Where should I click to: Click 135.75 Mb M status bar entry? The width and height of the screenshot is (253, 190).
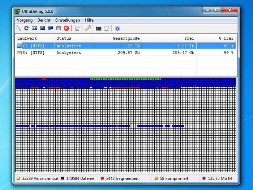(220, 178)
